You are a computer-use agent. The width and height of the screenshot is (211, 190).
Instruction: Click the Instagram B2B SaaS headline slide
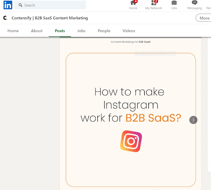pyautogui.click(x=131, y=120)
